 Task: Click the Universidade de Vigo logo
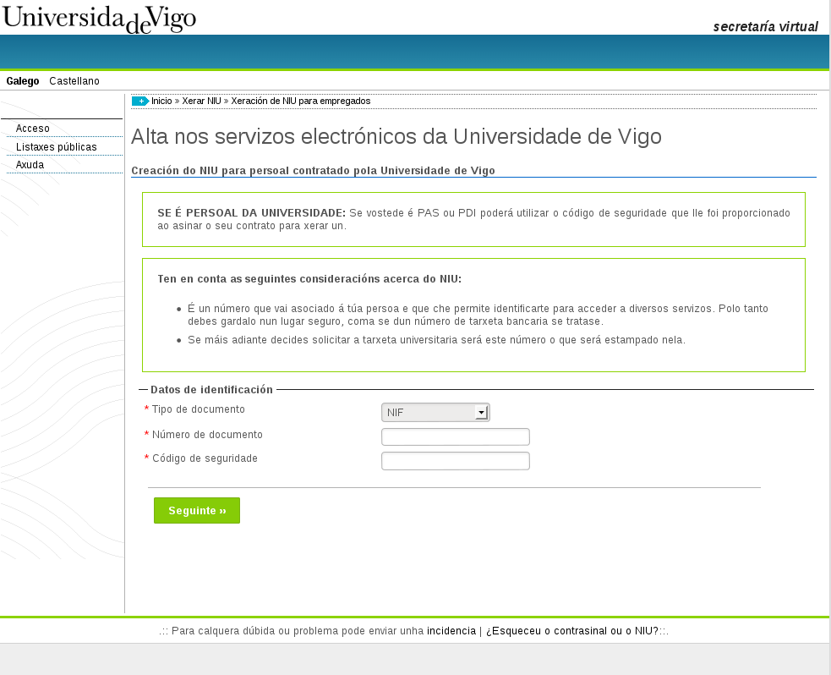click(99, 19)
